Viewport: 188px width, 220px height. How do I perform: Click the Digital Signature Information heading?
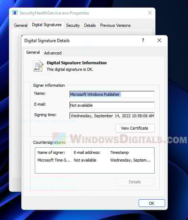(x=77, y=63)
